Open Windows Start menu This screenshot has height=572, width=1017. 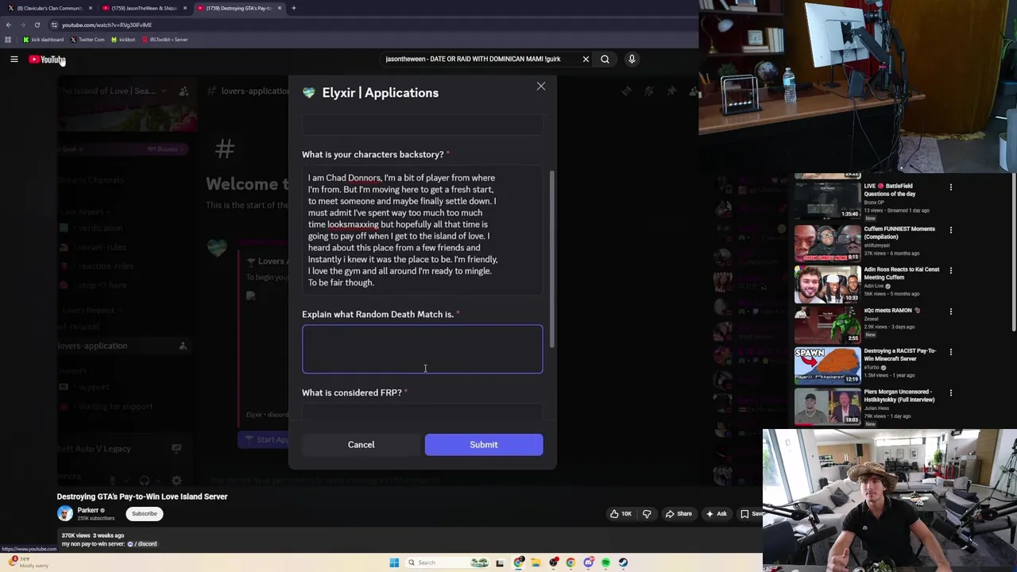pyautogui.click(x=394, y=562)
